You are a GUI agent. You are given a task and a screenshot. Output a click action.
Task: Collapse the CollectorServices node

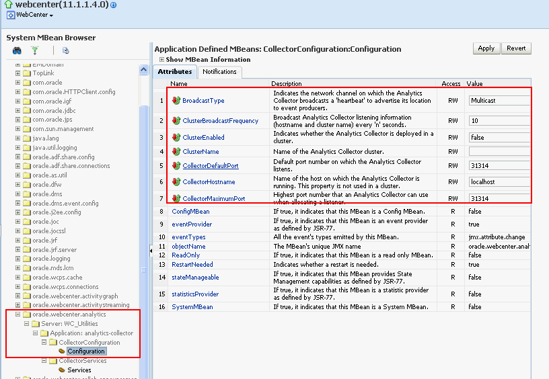coord(44,360)
